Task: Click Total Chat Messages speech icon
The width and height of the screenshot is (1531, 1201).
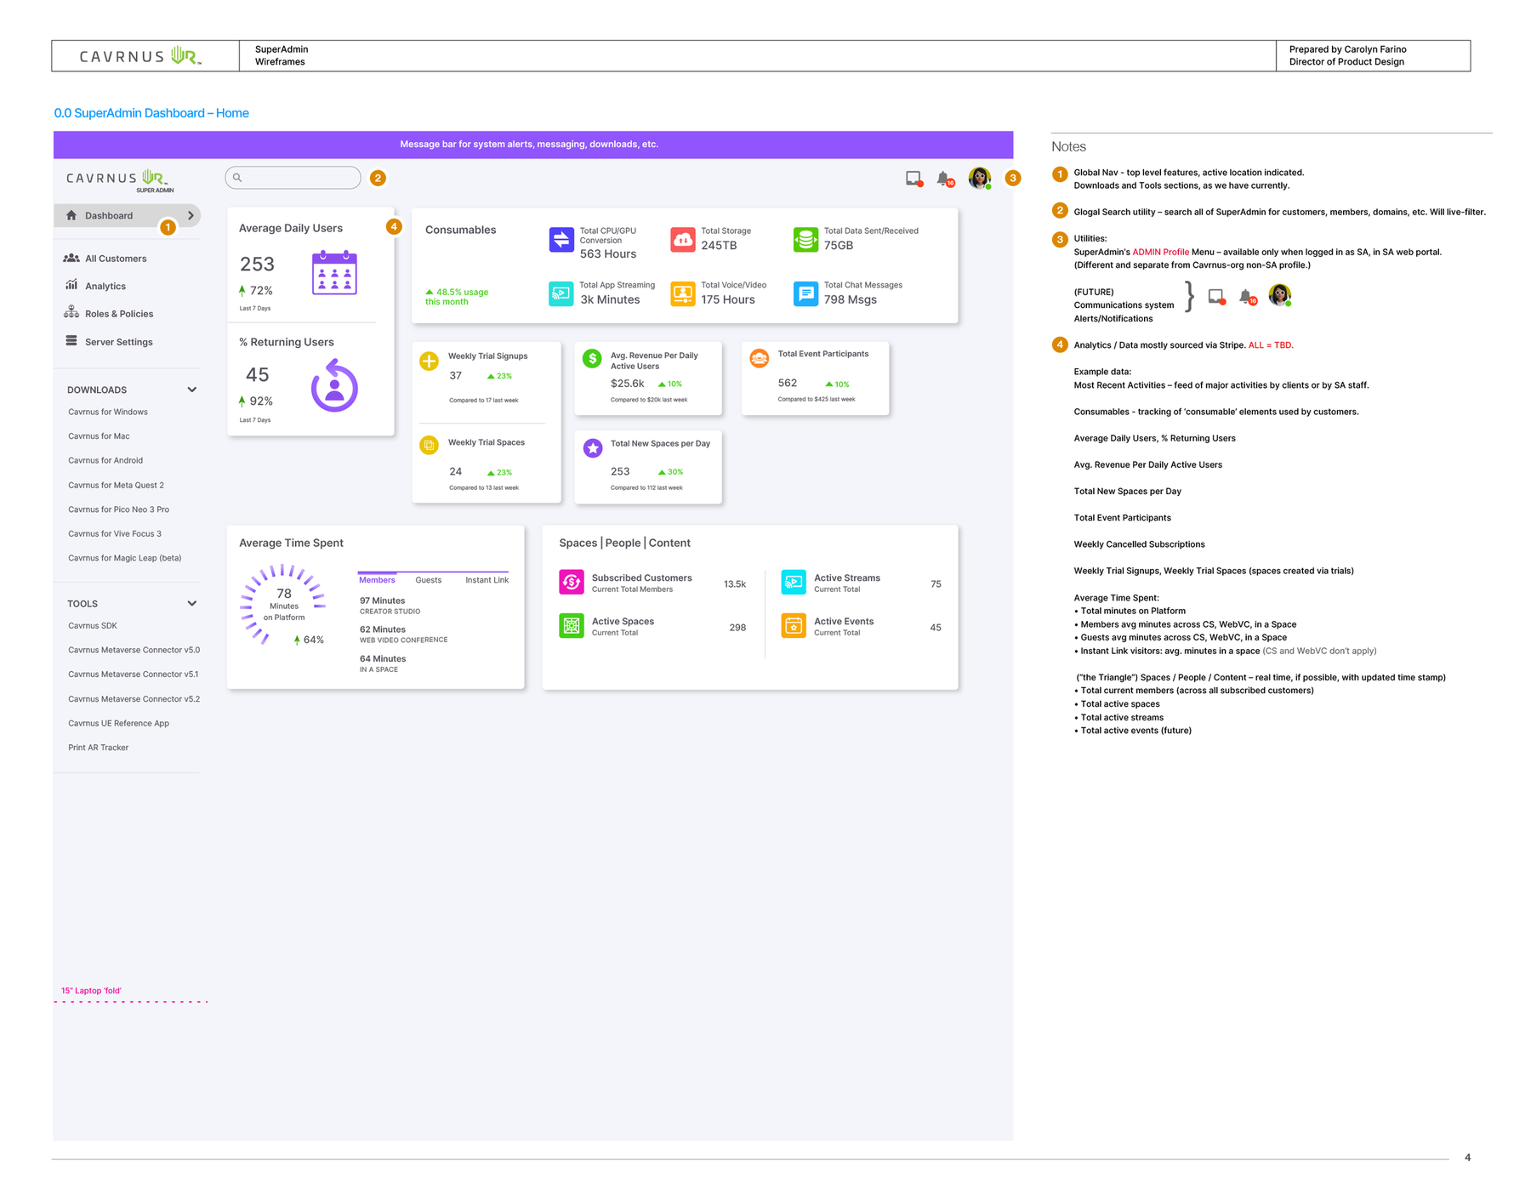Action: click(805, 294)
